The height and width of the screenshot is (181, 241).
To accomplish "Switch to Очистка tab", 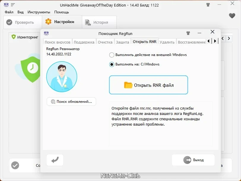I will tap(105, 42).
